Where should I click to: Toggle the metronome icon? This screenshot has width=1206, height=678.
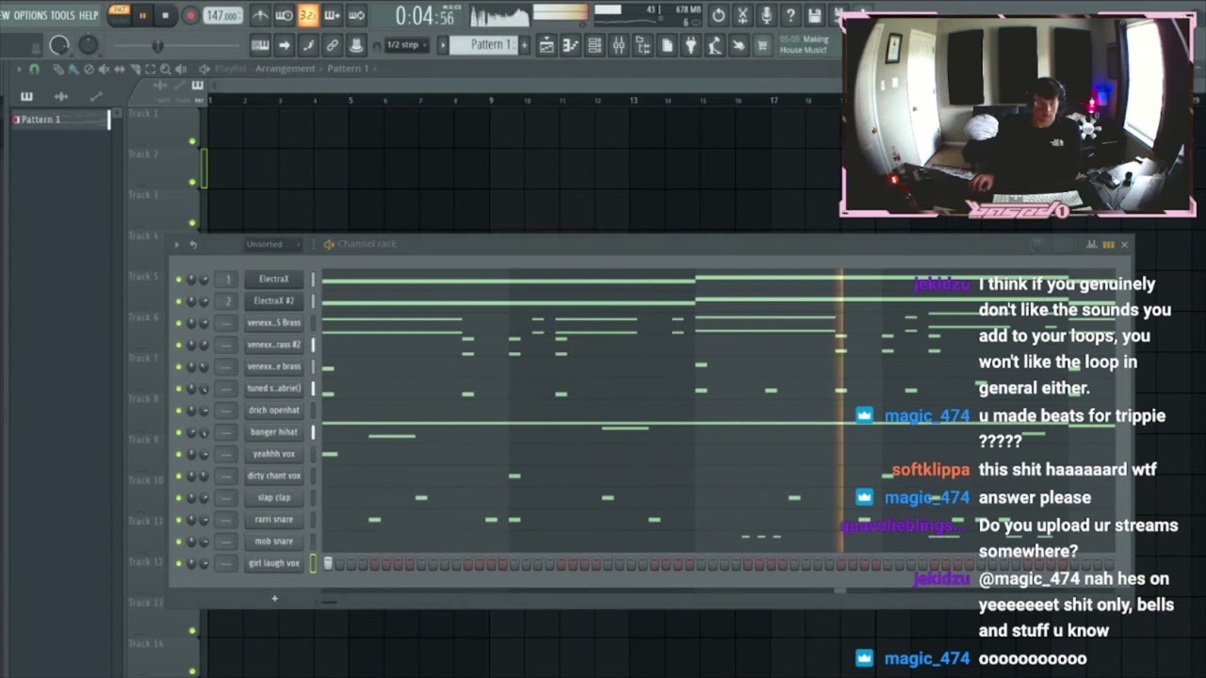point(259,15)
